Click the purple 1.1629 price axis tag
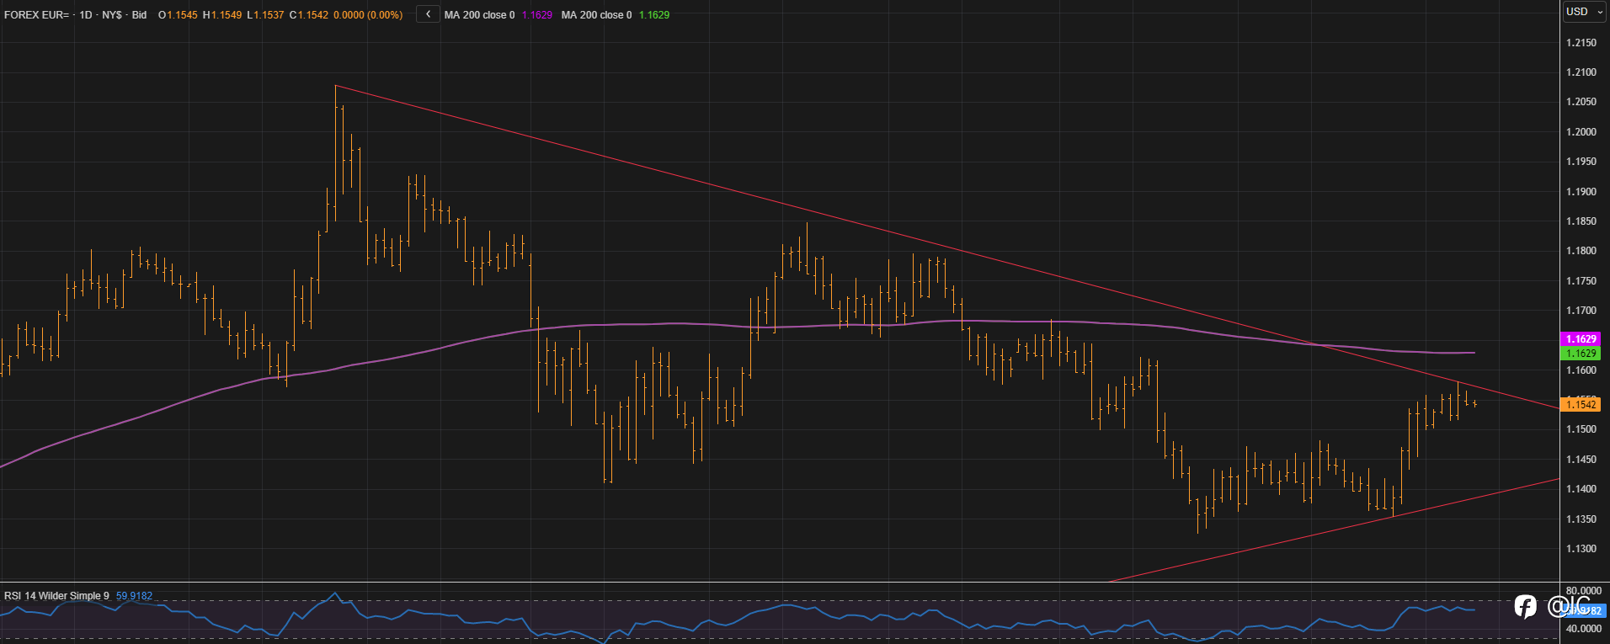 click(x=1581, y=338)
